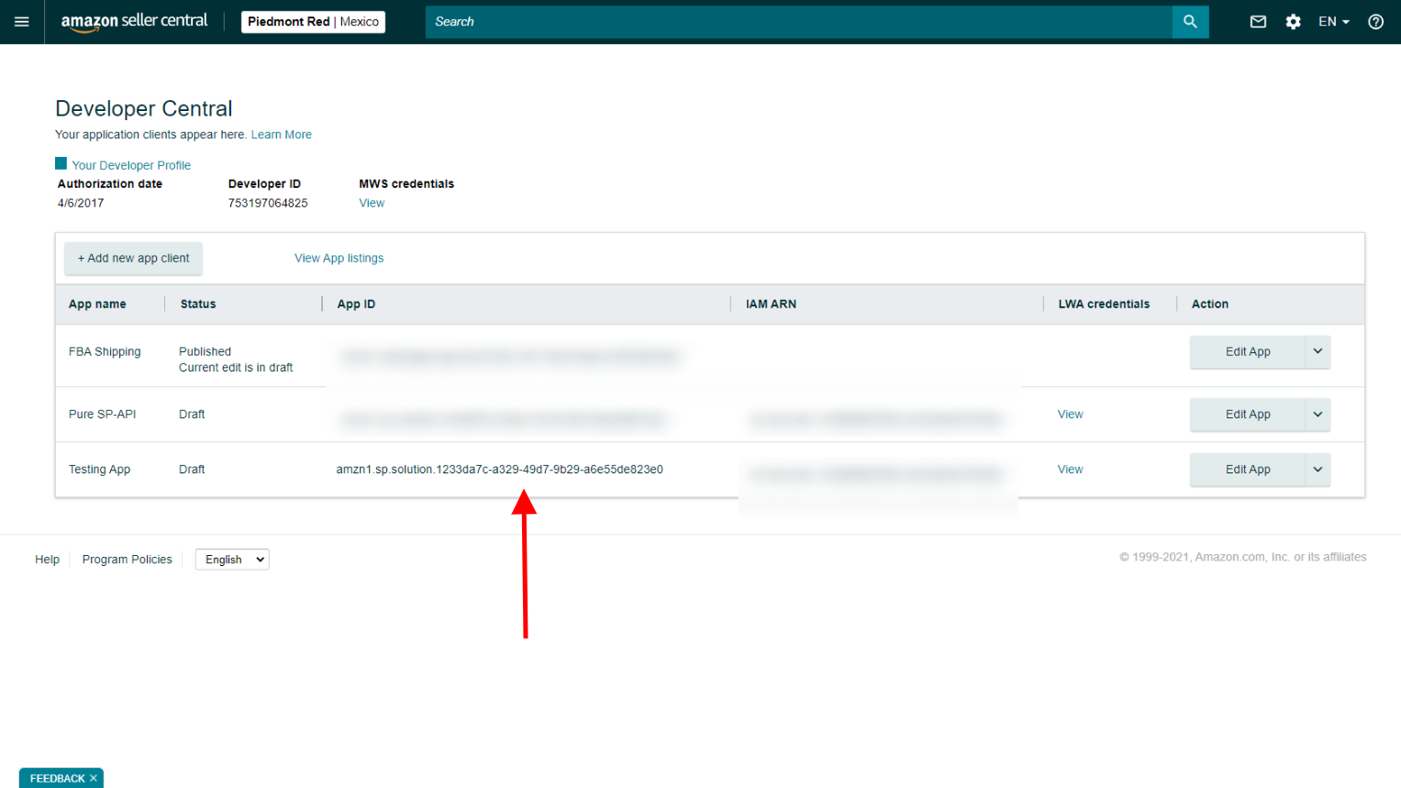The height and width of the screenshot is (788, 1401).
Task: Open the EN language dropdown
Action: (x=1334, y=22)
